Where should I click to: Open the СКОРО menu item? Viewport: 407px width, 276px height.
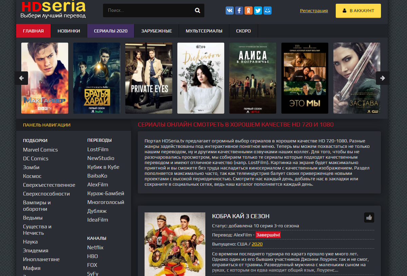(x=243, y=31)
